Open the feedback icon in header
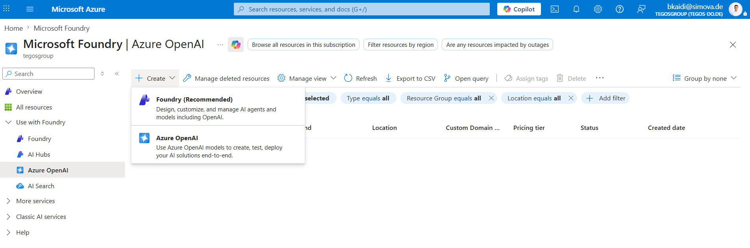Screen dimensions: 750x248 (x=641, y=9)
